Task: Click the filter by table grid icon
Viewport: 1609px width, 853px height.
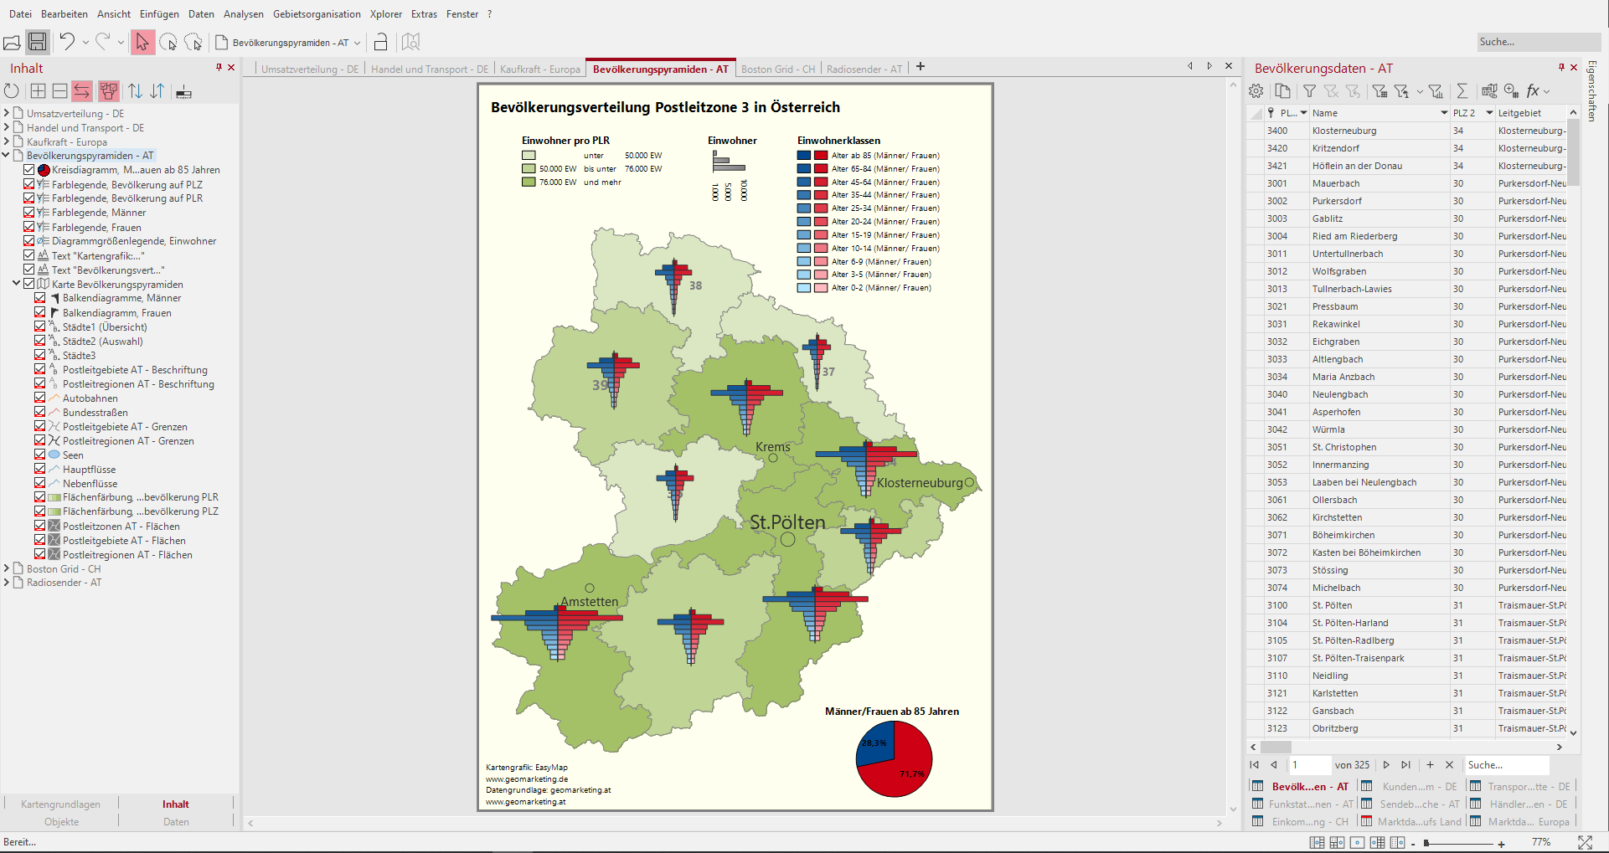Action: (x=1380, y=91)
